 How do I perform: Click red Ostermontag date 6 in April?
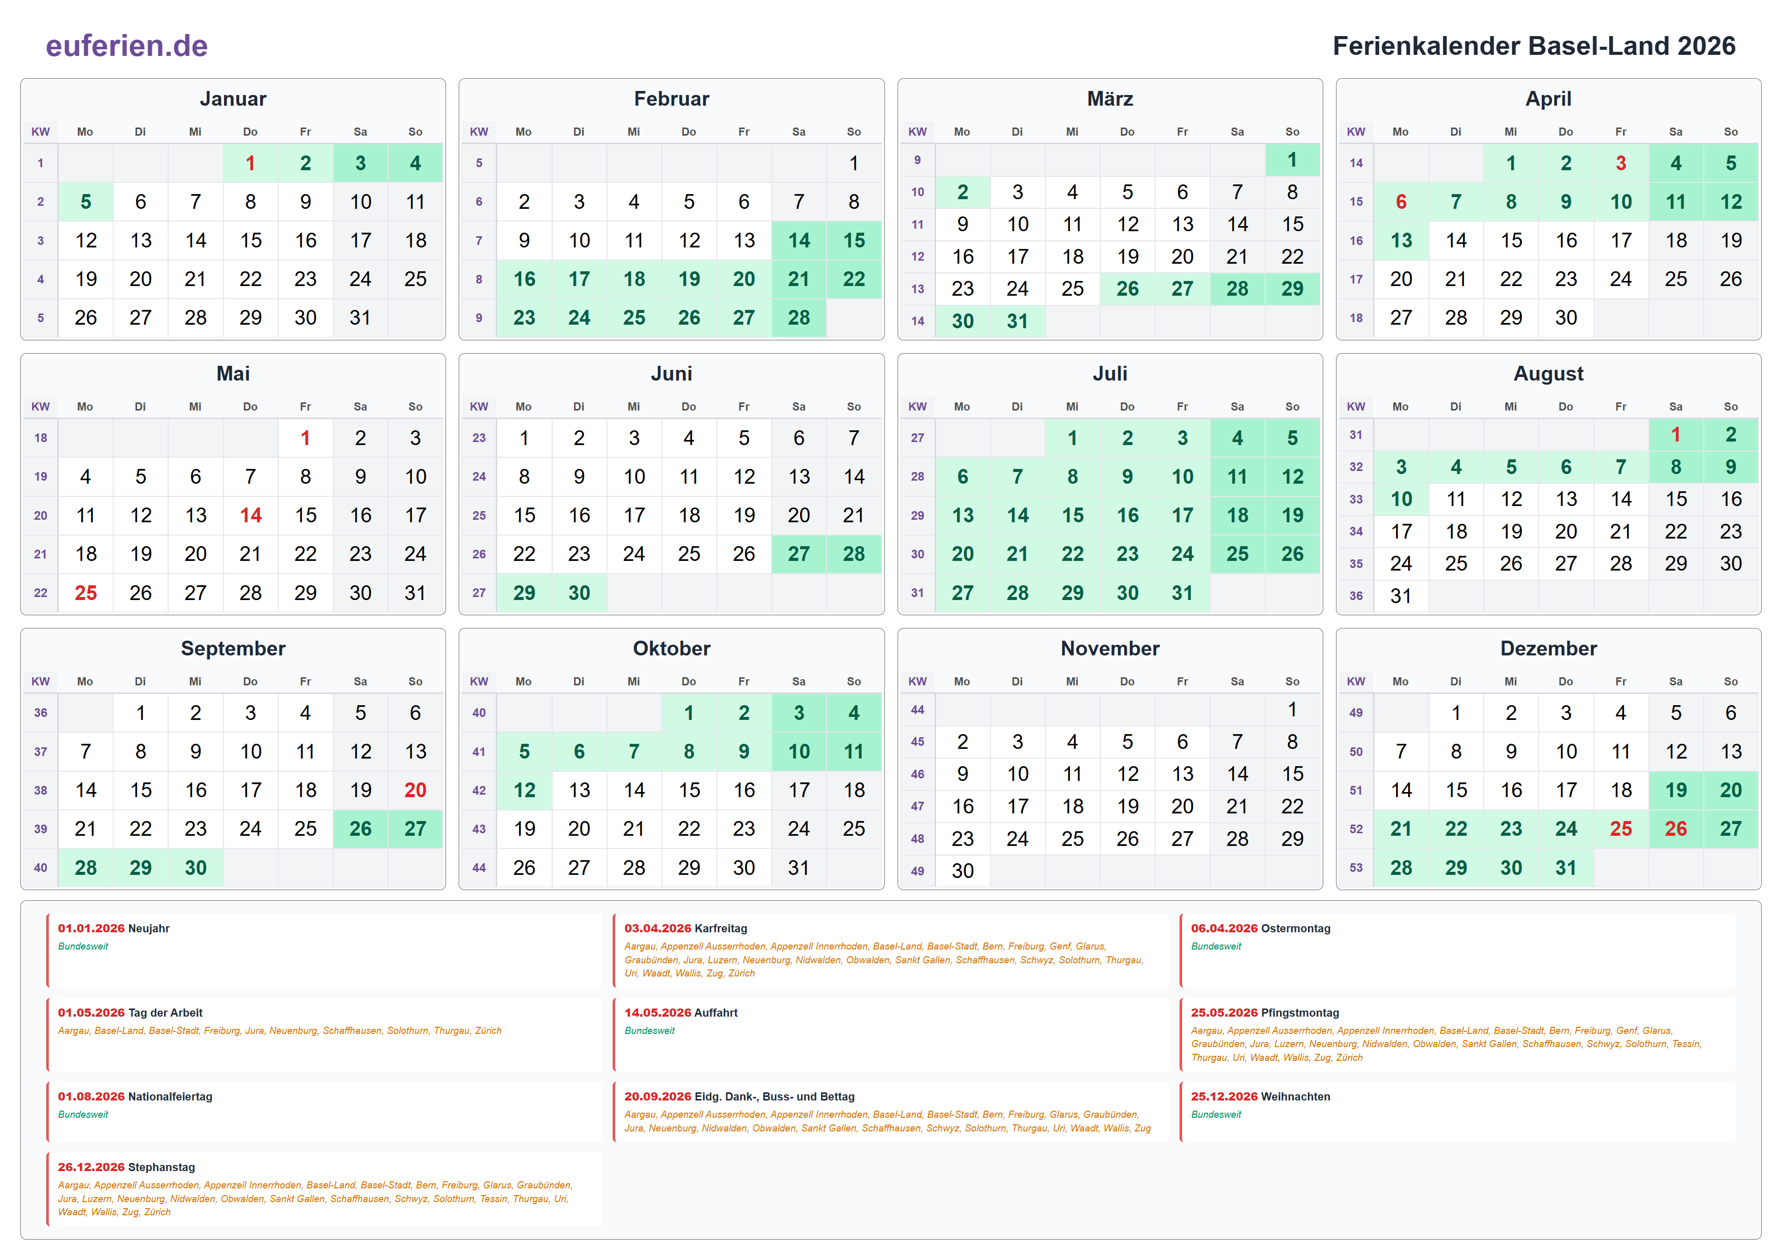point(1401,202)
